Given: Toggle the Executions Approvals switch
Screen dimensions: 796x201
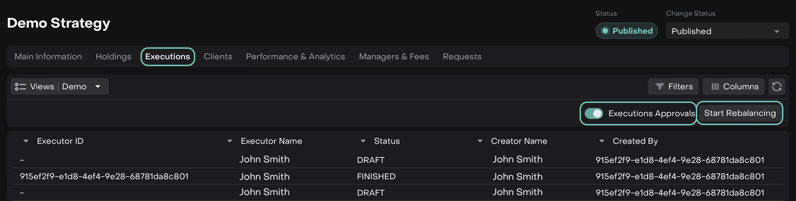Looking at the screenshot, I should (594, 113).
